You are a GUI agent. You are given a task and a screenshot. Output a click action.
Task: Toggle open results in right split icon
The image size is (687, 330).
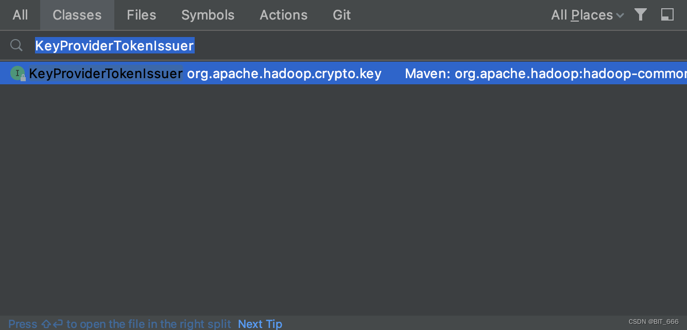667,15
